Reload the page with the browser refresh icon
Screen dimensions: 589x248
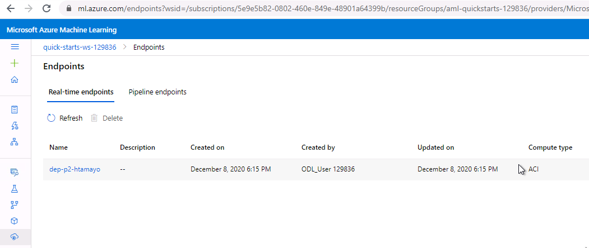click(x=46, y=8)
